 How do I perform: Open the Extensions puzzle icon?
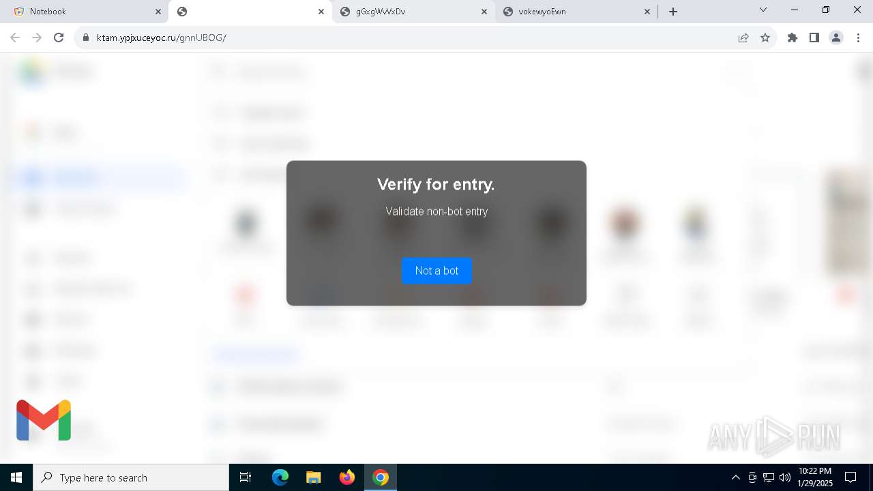(x=793, y=38)
